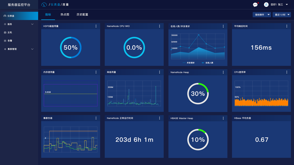Open the CPU使用率 card options menu
The image size is (294, 165).
[287, 72]
